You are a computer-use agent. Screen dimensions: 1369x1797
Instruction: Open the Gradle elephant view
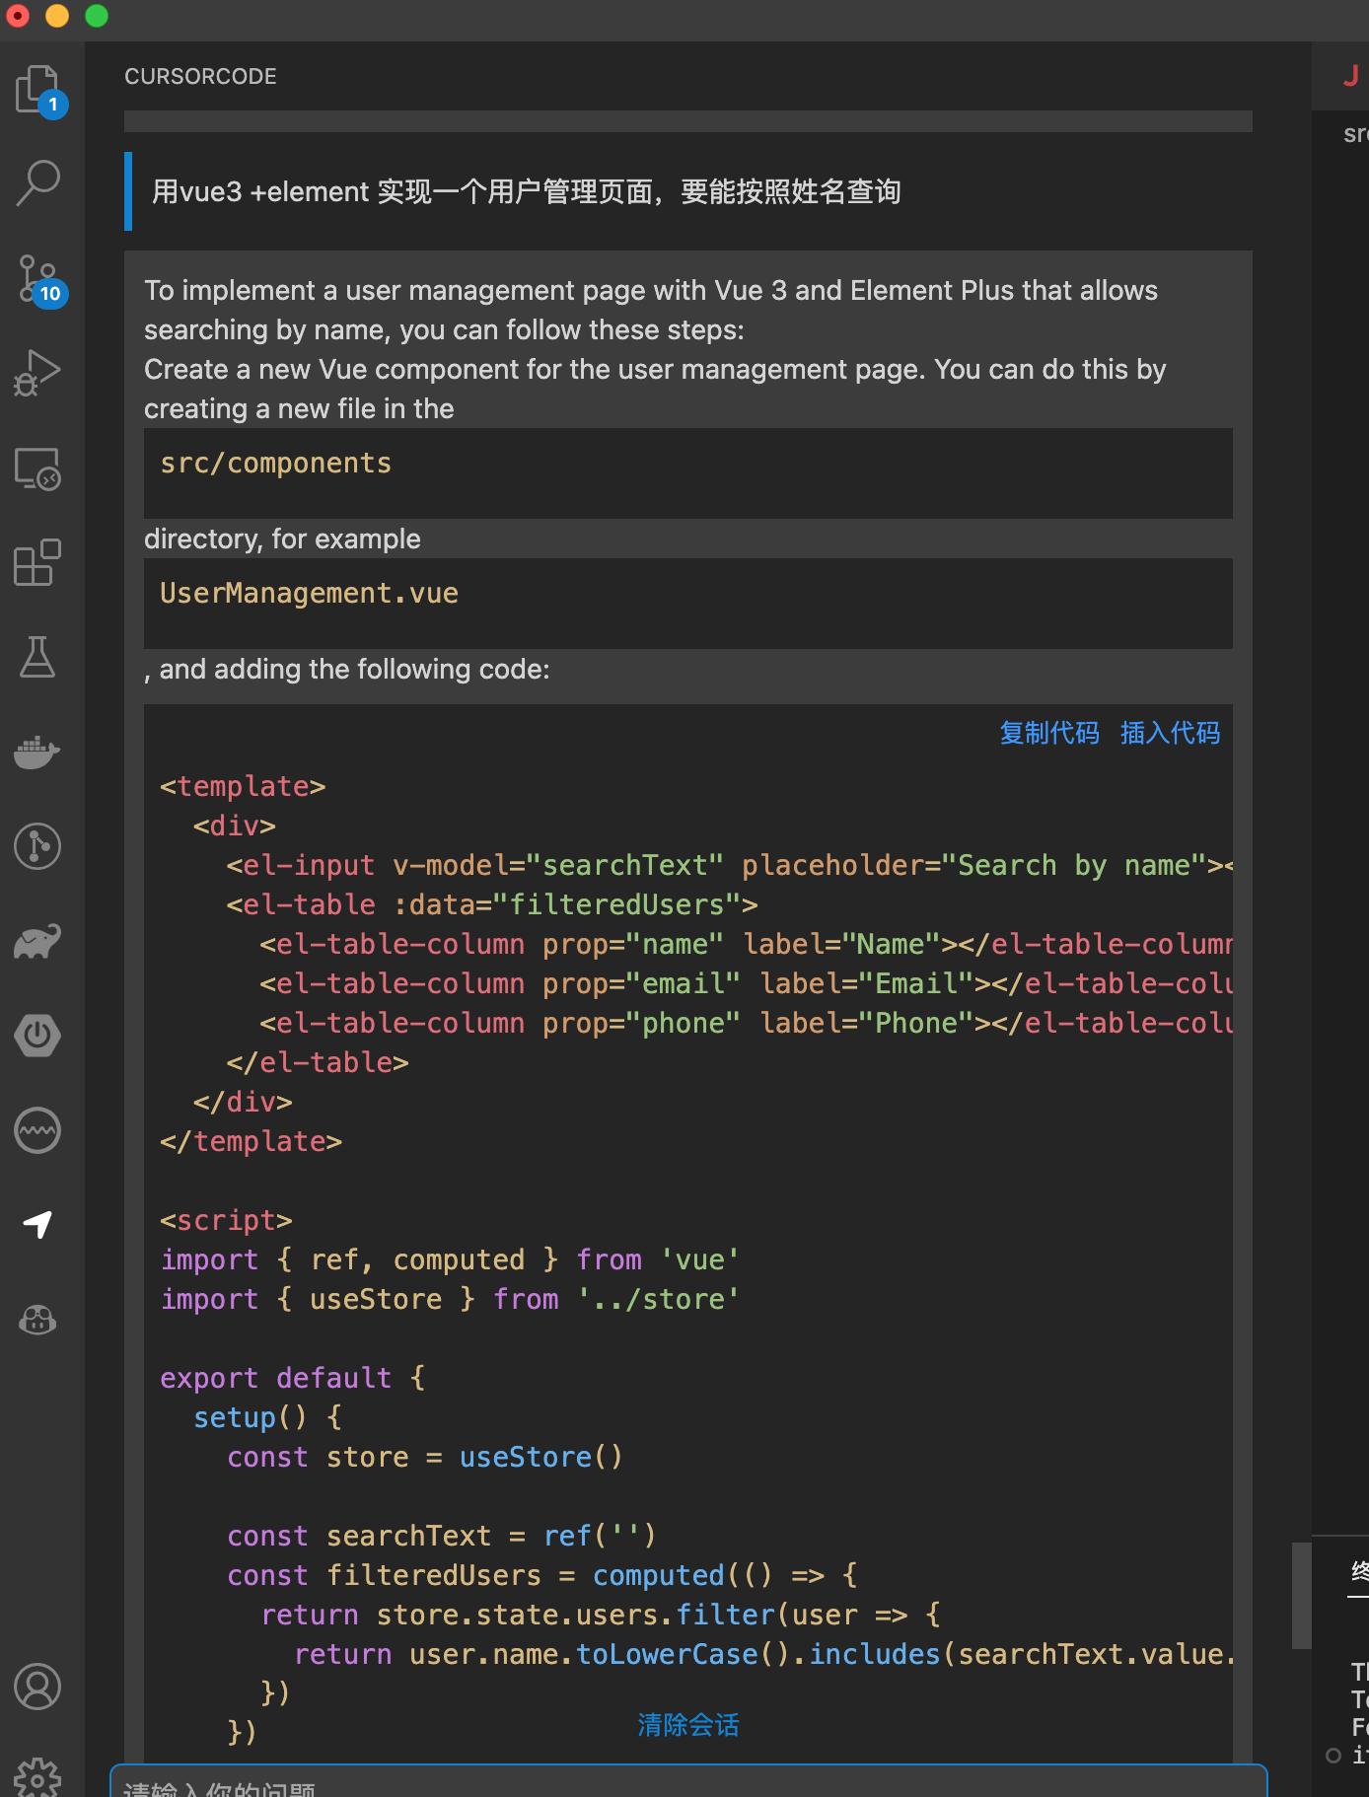click(x=38, y=942)
